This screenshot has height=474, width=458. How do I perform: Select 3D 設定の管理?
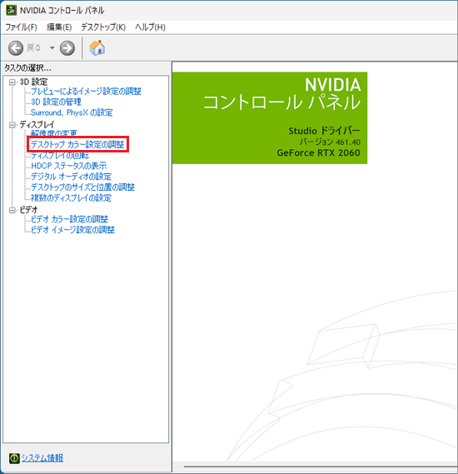click(56, 102)
